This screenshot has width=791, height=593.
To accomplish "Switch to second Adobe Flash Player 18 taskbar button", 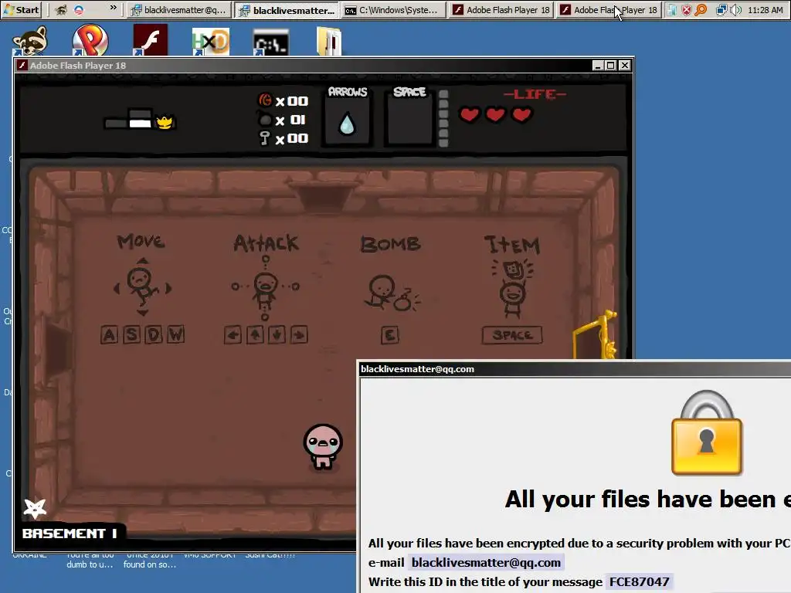I will pos(609,9).
